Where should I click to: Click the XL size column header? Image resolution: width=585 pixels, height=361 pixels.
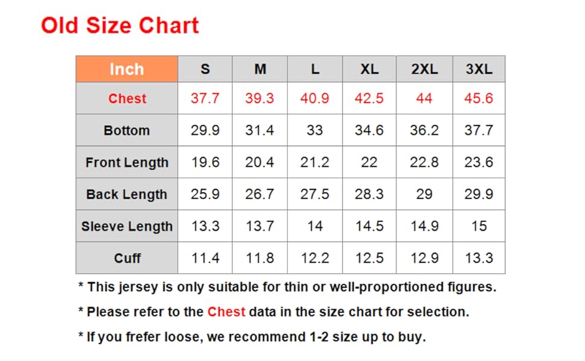tap(369, 69)
